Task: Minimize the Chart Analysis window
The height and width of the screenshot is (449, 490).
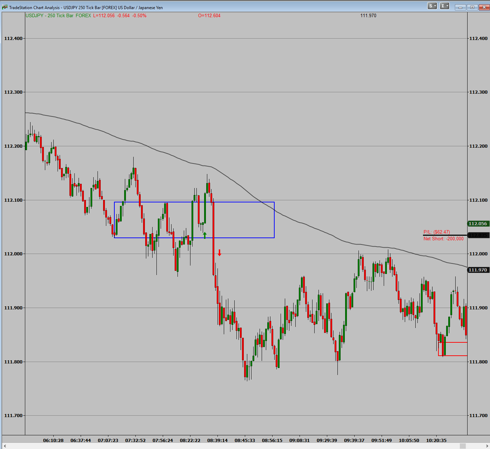Action: pyautogui.click(x=460, y=7)
